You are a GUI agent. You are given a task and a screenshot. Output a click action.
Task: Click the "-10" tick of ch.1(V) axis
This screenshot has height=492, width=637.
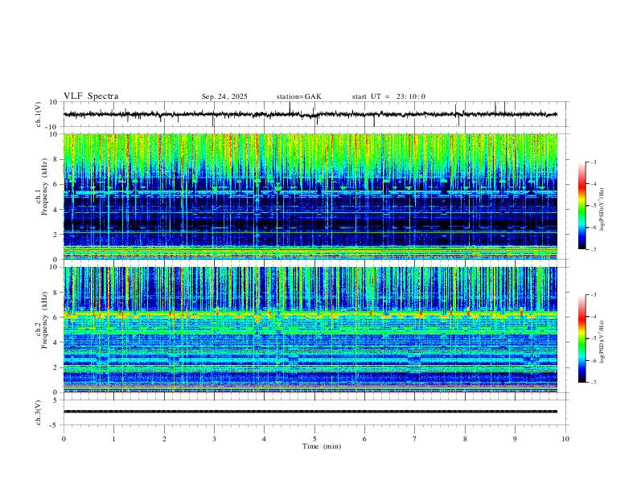point(52,127)
